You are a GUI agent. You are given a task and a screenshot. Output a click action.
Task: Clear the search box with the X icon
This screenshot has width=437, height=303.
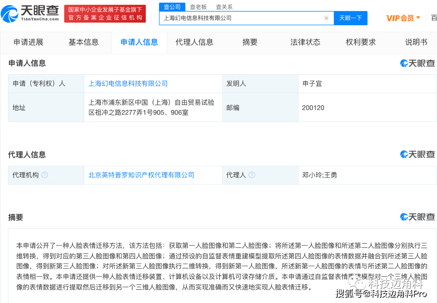coord(326,18)
